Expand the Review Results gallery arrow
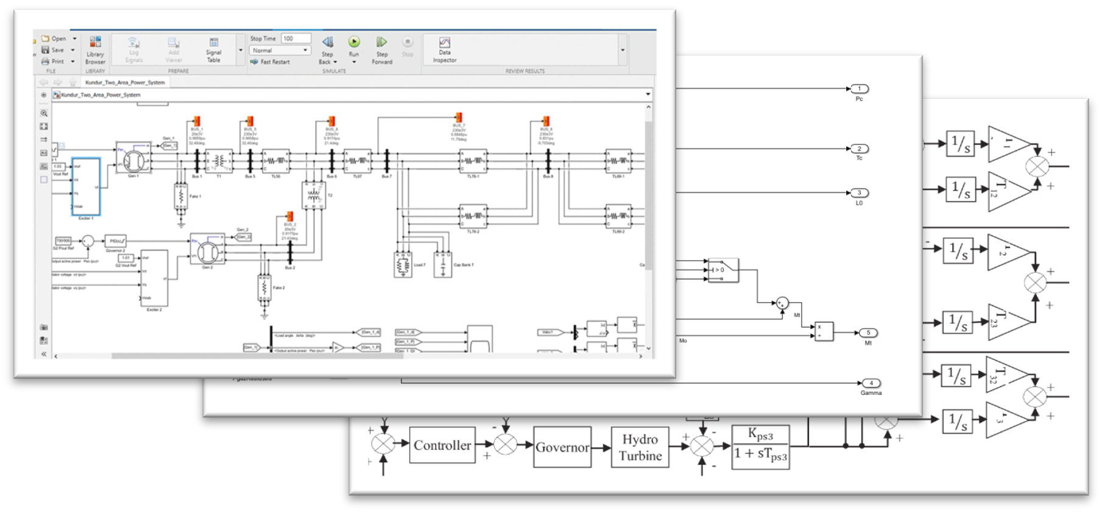The image size is (1102, 513). pos(622,51)
